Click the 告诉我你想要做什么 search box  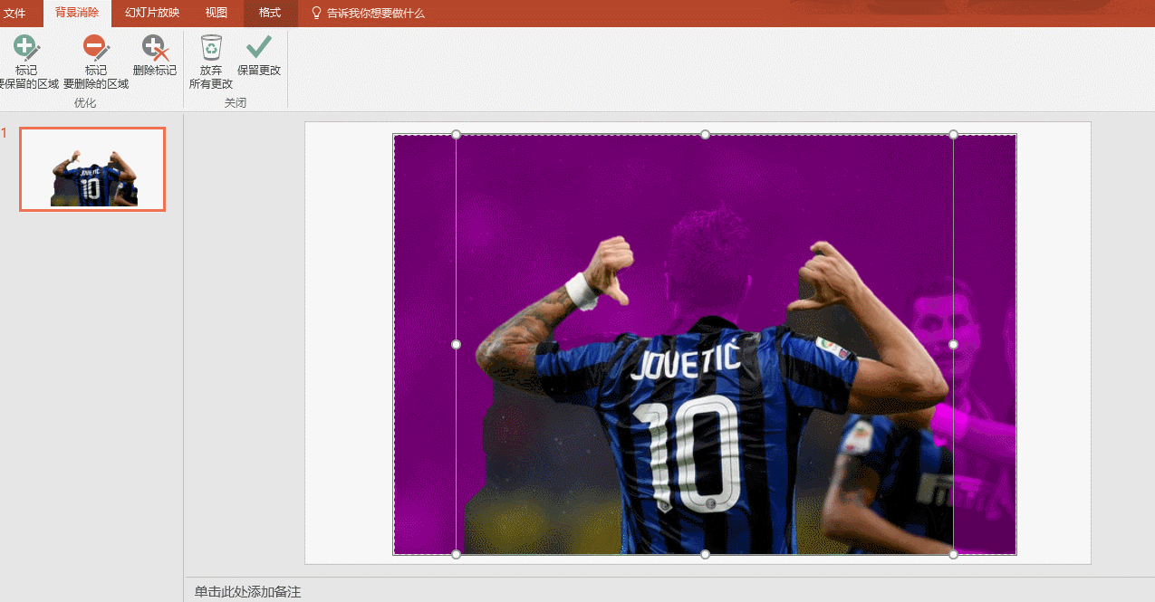375,14
